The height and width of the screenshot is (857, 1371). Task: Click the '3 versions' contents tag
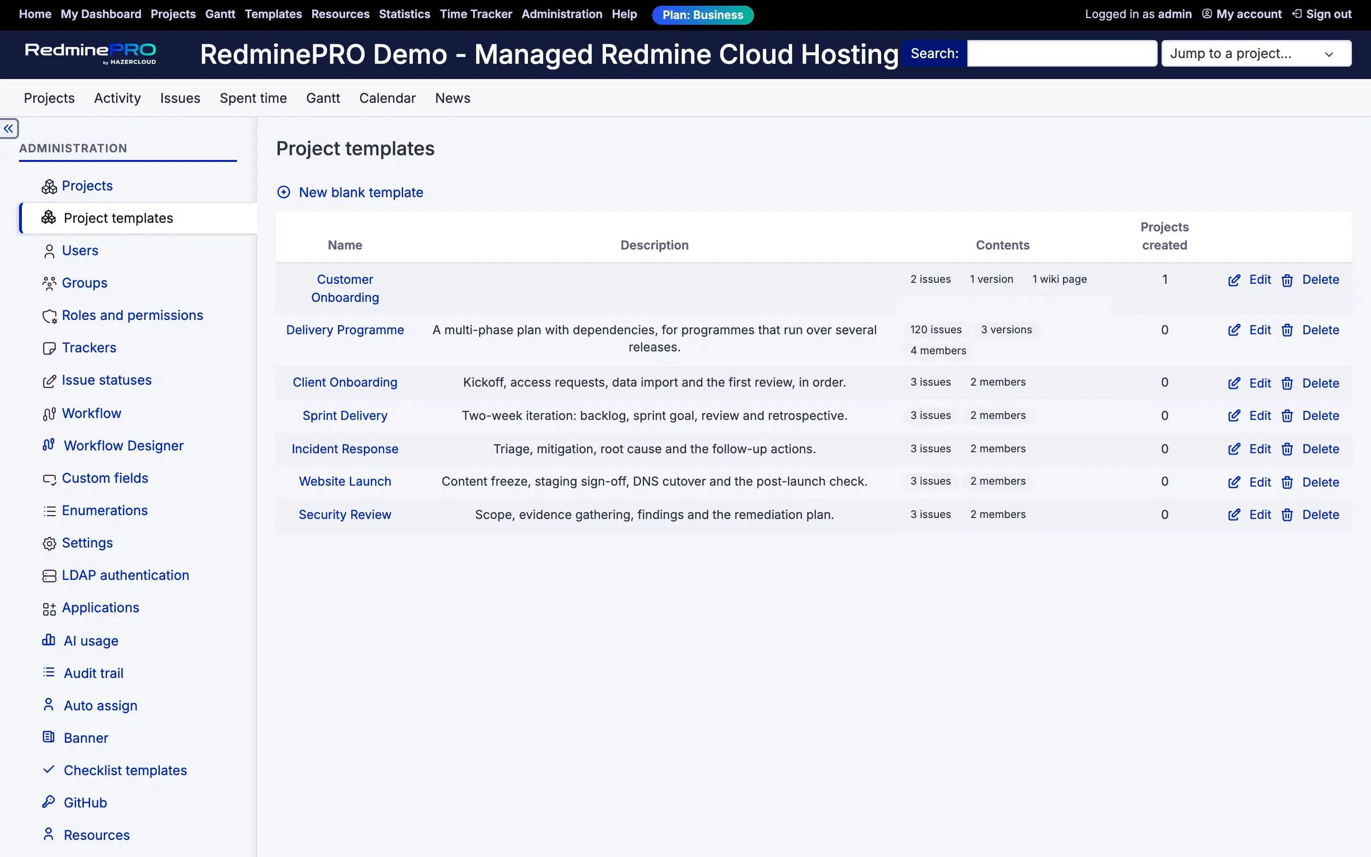click(x=1006, y=330)
